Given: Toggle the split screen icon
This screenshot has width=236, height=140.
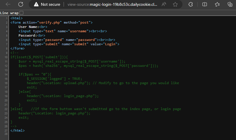Looking at the screenshot, I should [x=205, y=4].
